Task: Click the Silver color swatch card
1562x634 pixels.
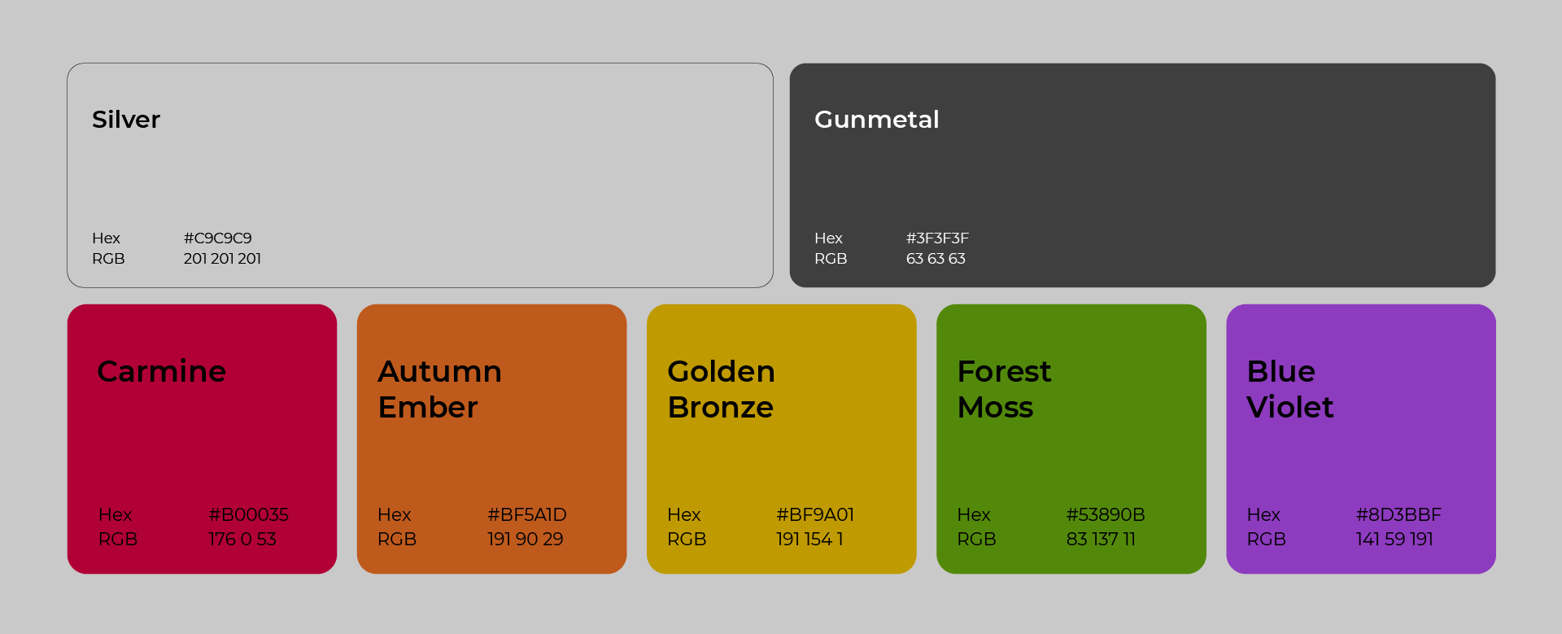Action: (420, 175)
